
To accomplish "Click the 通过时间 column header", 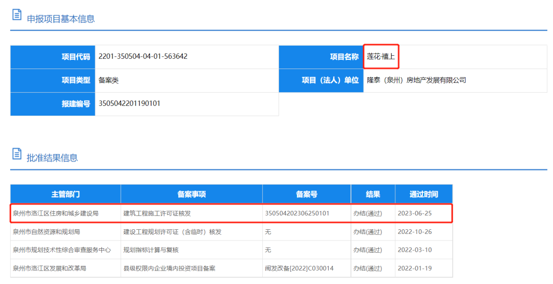I will (424, 194).
